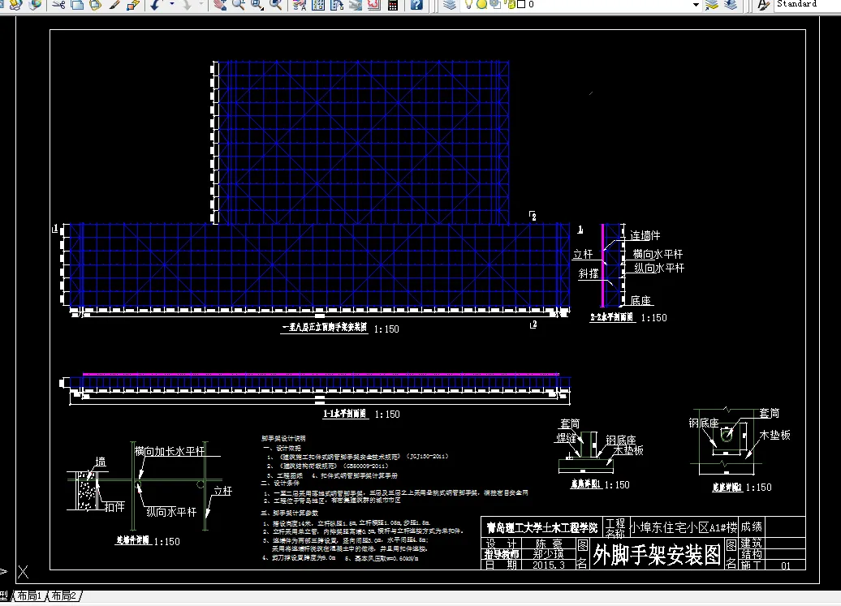Switch to the 布局1 layout tab

[x=29, y=595]
